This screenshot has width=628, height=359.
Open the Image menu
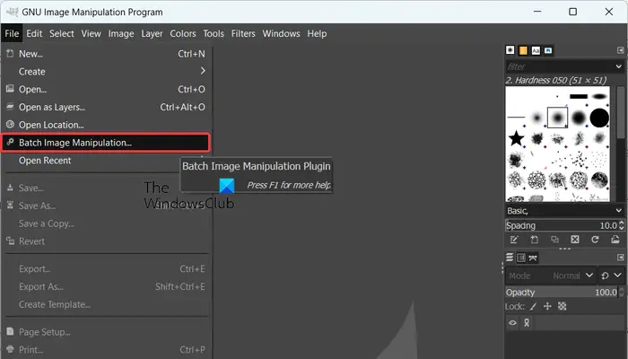click(121, 34)
